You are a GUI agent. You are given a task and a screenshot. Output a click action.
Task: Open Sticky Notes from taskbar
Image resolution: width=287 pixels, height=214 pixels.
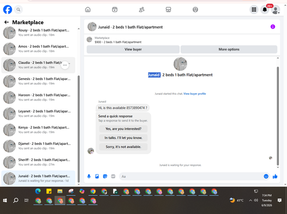pos(49,191)
